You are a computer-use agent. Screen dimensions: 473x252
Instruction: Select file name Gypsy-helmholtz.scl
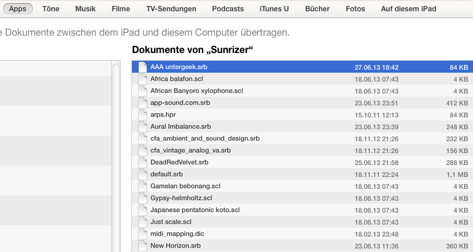pyautogui.click(x=182, y=198)
